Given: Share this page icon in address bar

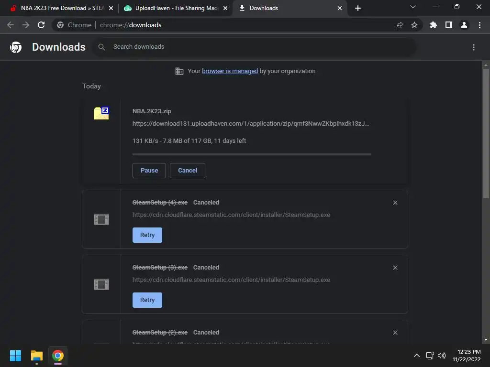Looking at the screenshot, I should pos(399,25).
